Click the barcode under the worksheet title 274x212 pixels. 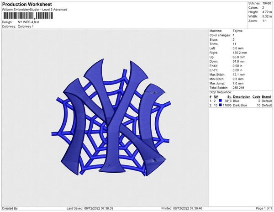27,16
